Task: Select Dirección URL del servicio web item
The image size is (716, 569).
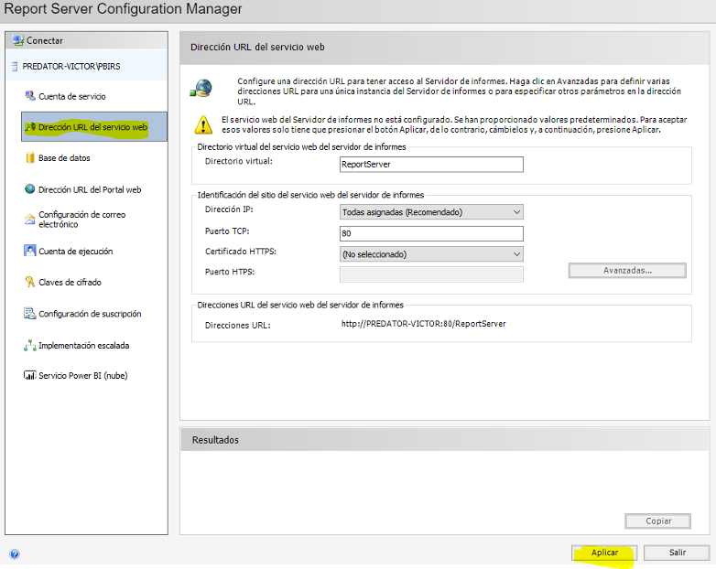Action: [92, 127]
